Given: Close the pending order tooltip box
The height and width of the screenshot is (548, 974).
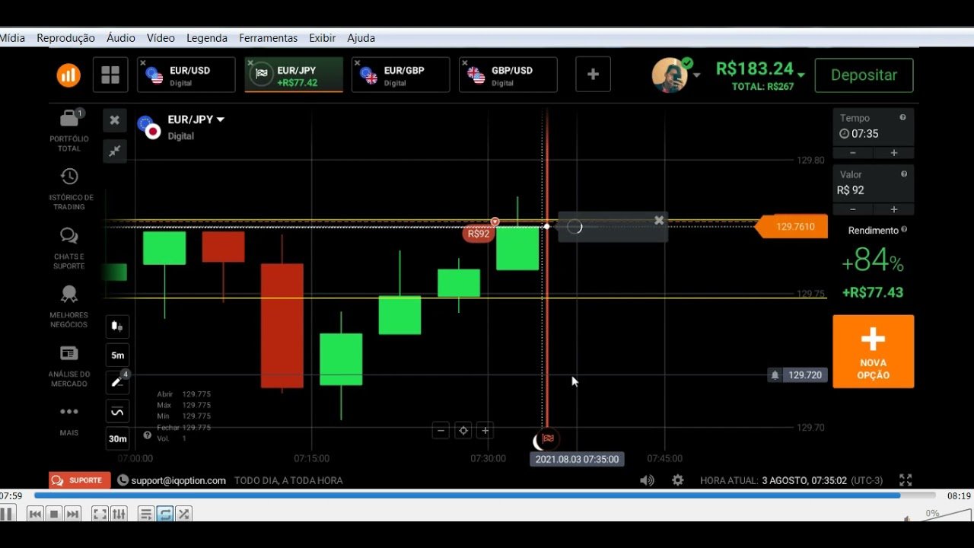Looking at the screenshot, I should pyautogui.click(x=659, y=220).
